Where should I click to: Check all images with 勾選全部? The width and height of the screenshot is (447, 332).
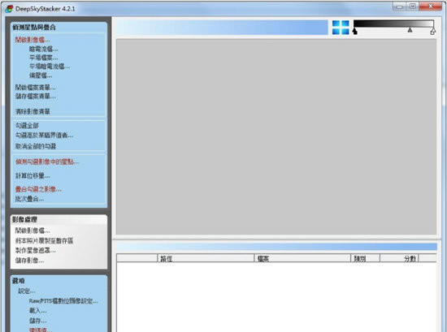pos(27,126)
